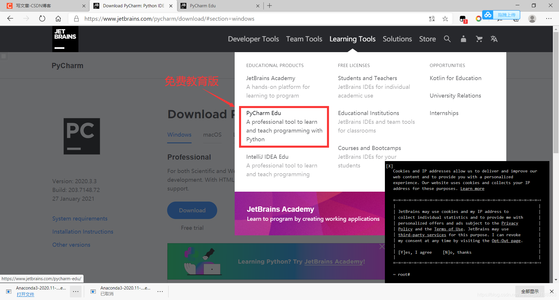The height and width of the screenshot is (300, 559).
Task: Open the Team Tools menu
Action: click(304, 39)
